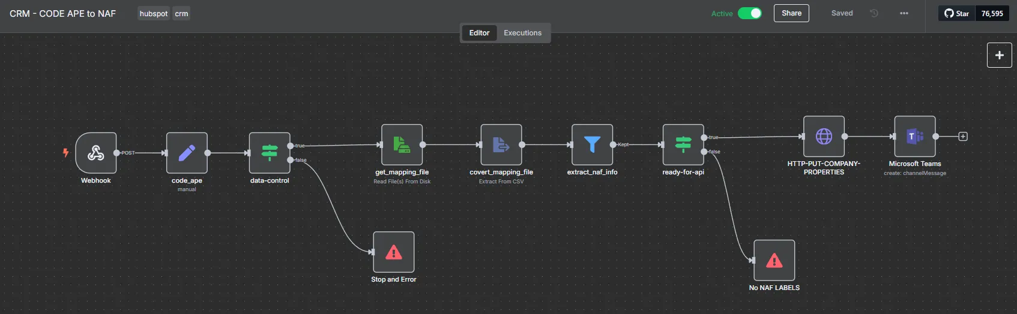The width and height of the screenshot is (1017, 314).
Task: Click the crm tag
Action: click(181, 14)
